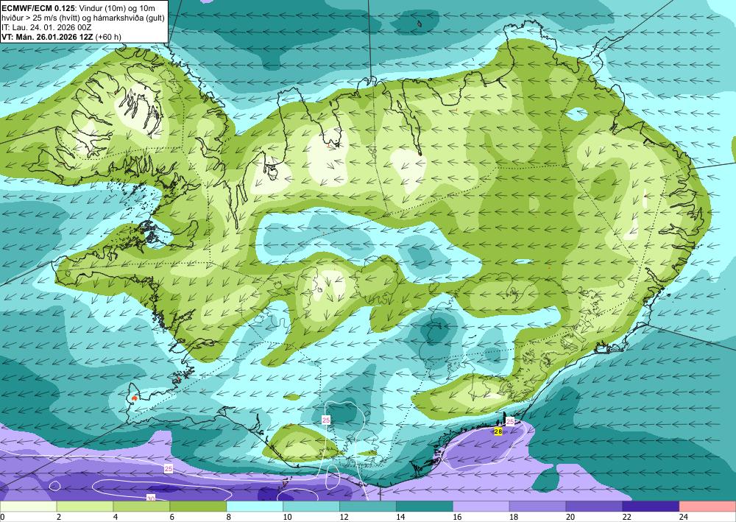Click the legend scale number '0'
The image size is (736, 522).
(x=2, y=517)
